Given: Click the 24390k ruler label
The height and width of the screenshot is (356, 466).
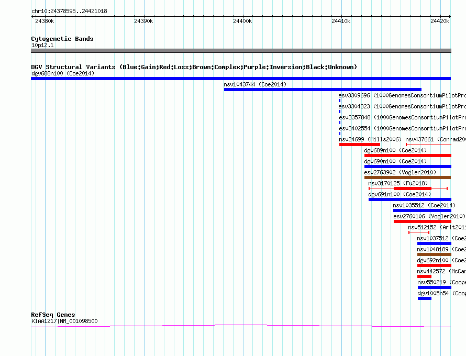Looking at the screenshot, I should click(x=143, y=21).
